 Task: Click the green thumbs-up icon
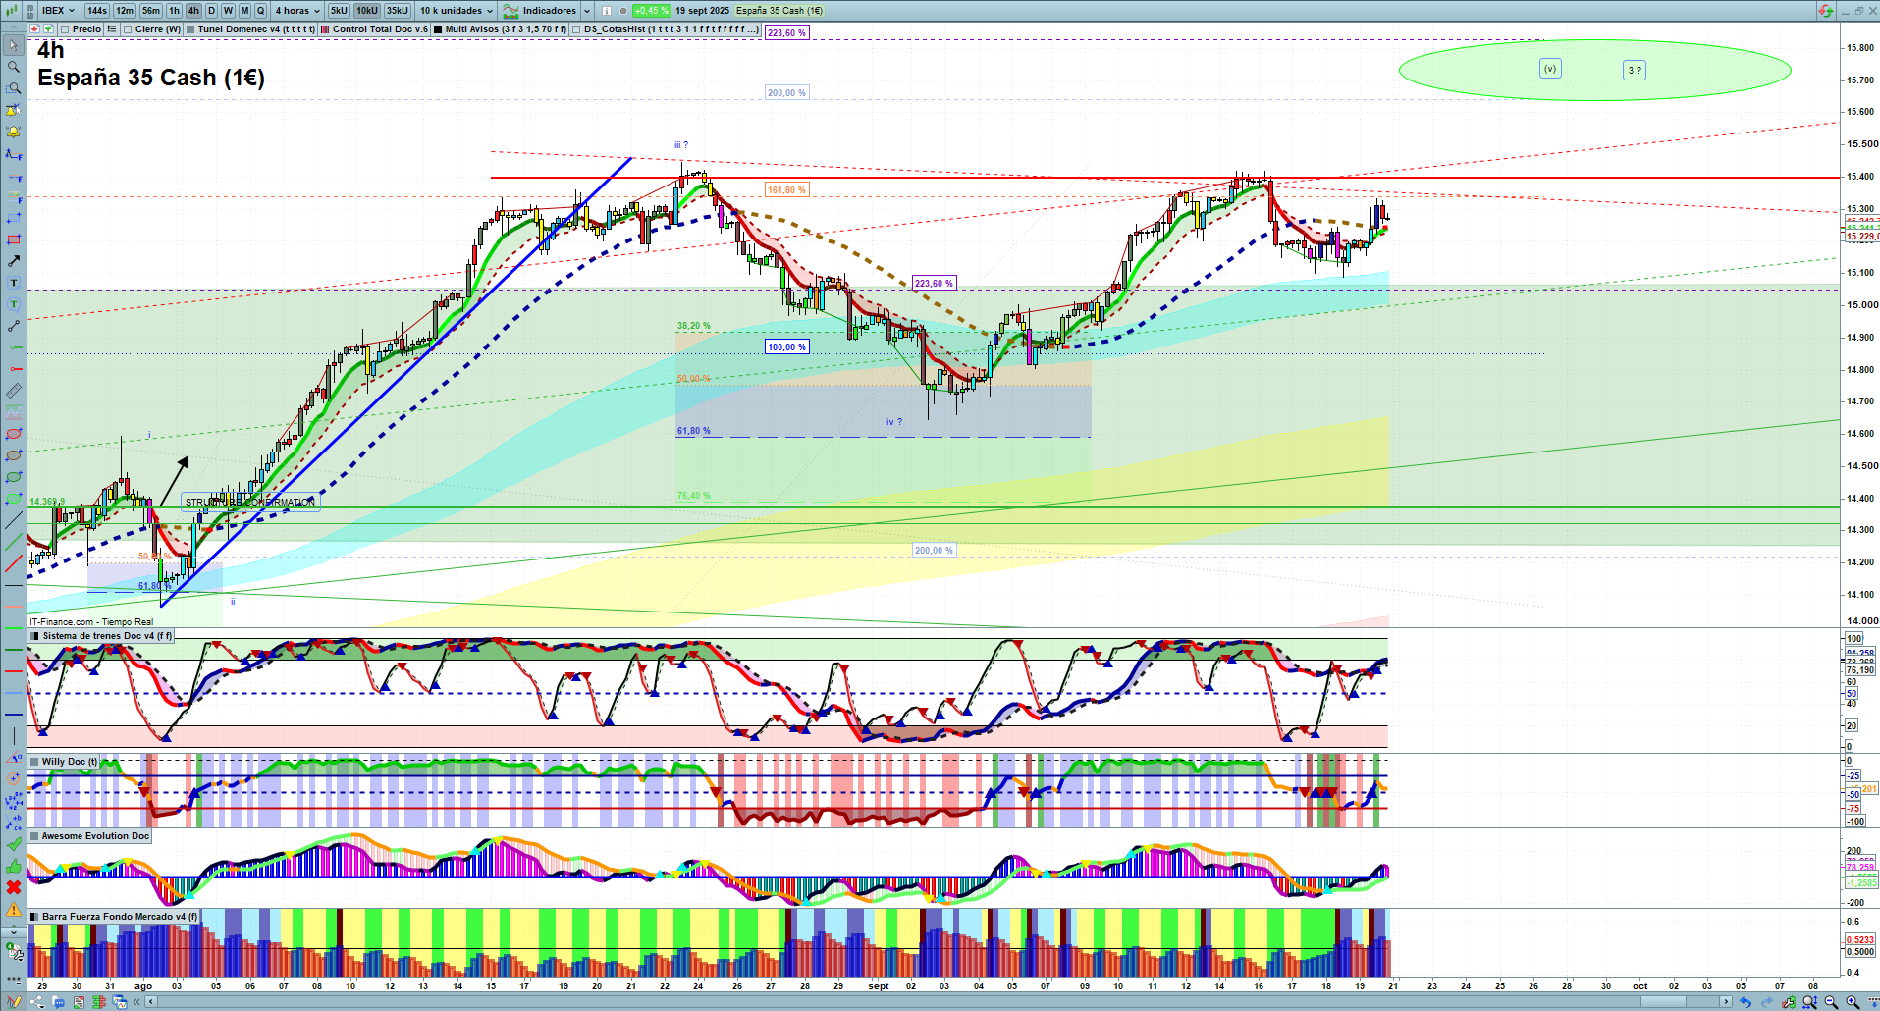coord(14,866)
